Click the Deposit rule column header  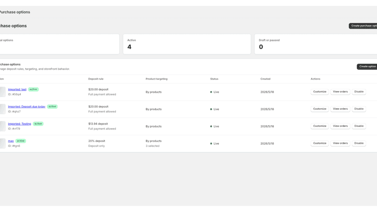(96, 79)
